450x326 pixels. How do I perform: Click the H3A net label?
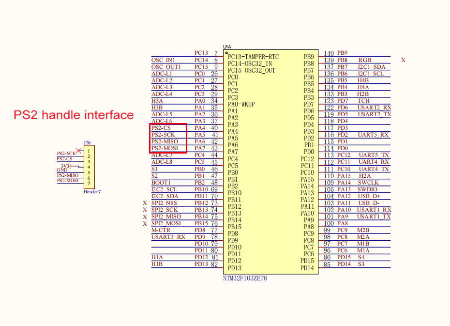[157, 101]
